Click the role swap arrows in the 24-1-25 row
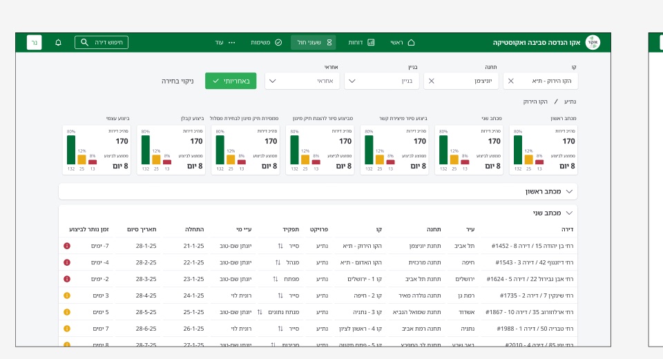 [x=280, y=295]
